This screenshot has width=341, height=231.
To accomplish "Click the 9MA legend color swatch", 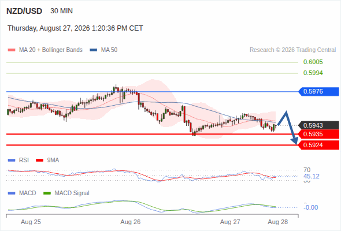I will pyautogui.click(x=39, y=161).
